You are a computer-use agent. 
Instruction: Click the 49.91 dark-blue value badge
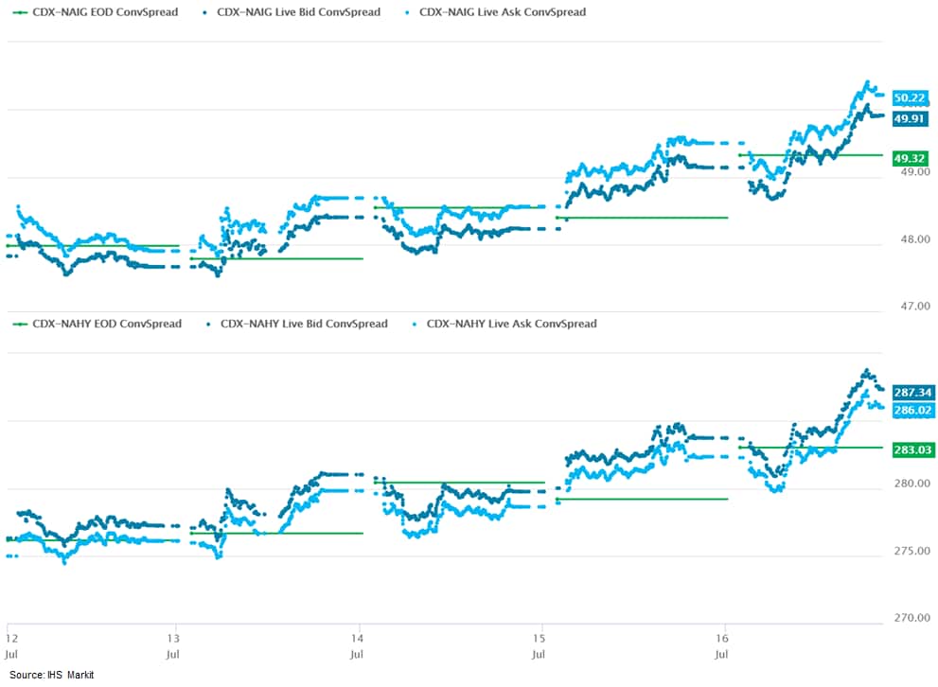[x=909, y=119]
